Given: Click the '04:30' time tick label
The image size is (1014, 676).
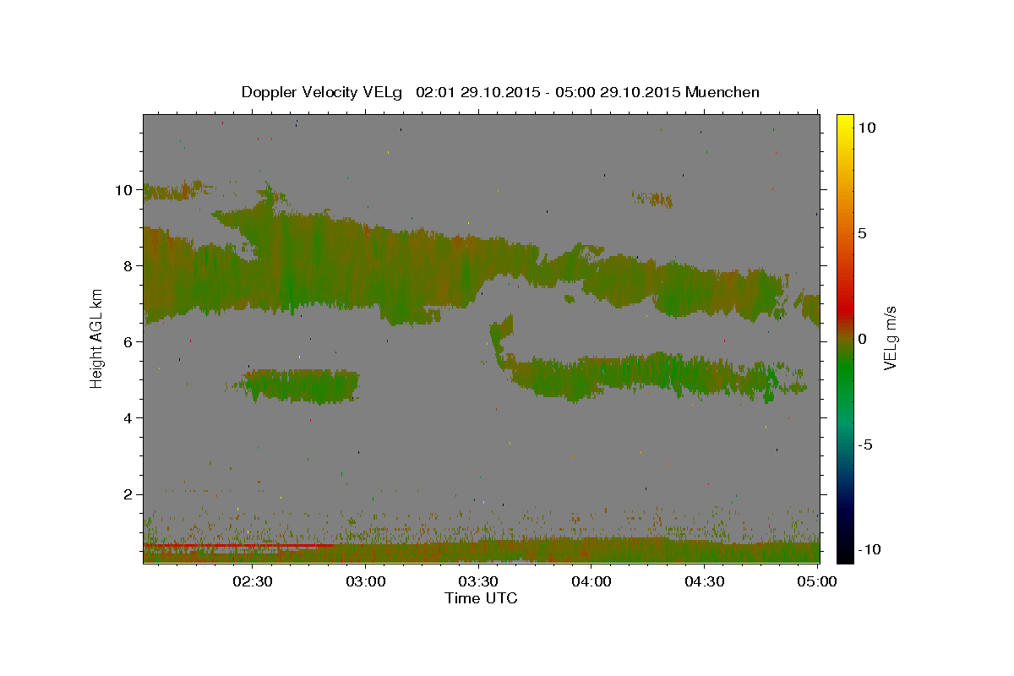Looking at the screenshot, I should (704, 581).
